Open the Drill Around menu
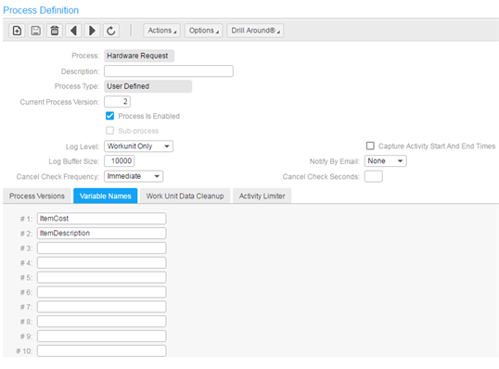This screenshot has width=499, height=369. pyautogui.click(x=255, y=31)
